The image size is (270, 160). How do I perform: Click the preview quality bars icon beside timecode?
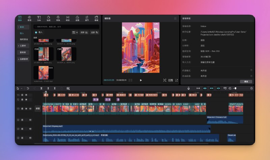pyautogui.click(x=130, y=80)
